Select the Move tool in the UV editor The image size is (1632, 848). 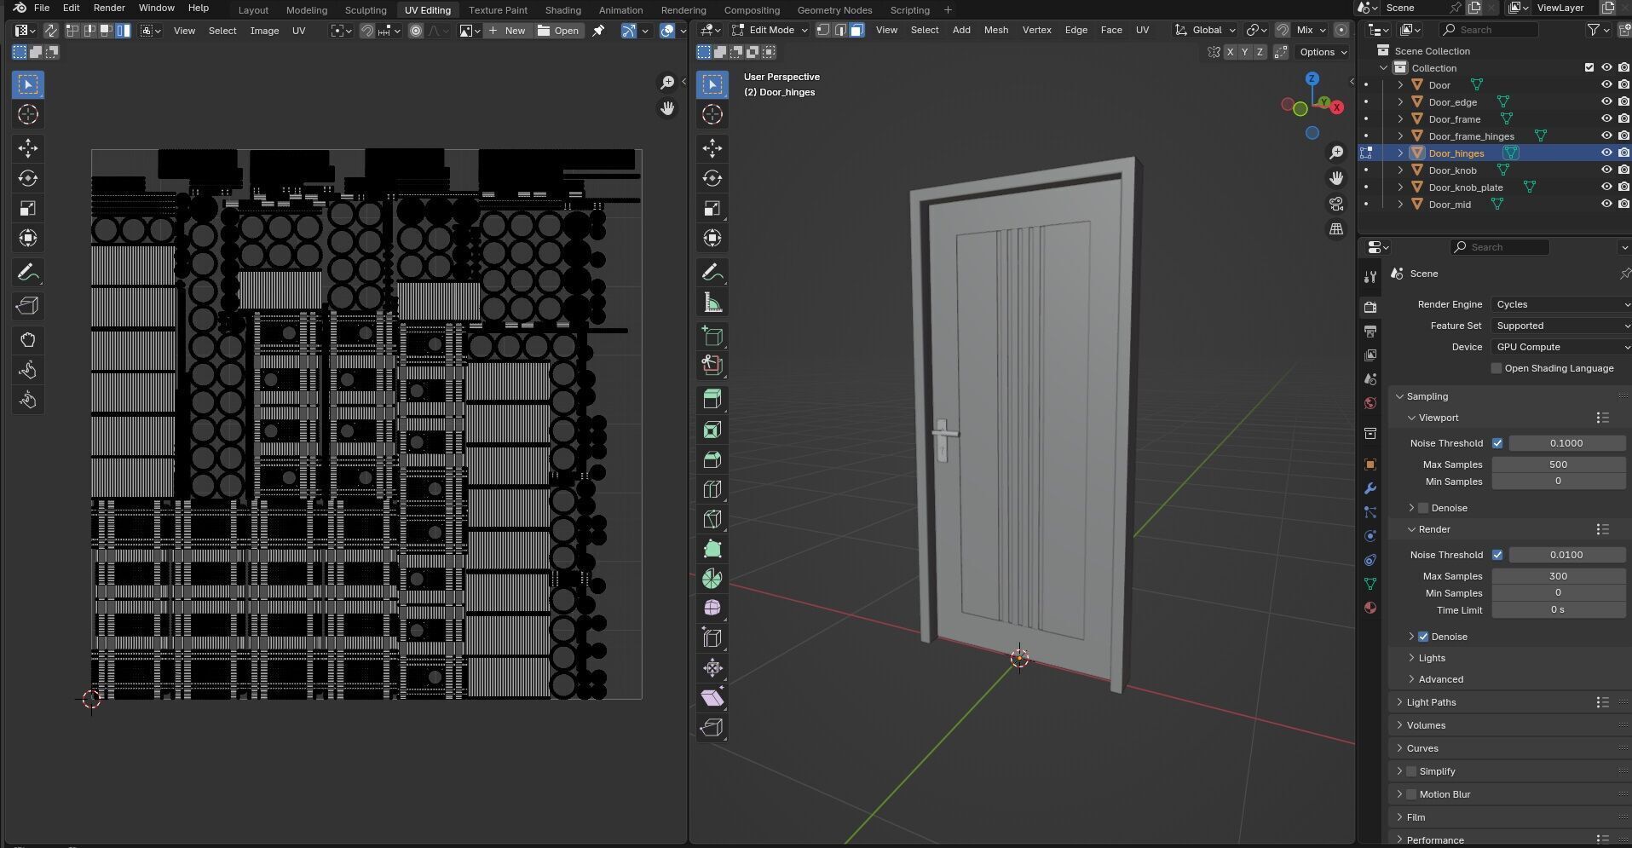pos(28,148)
